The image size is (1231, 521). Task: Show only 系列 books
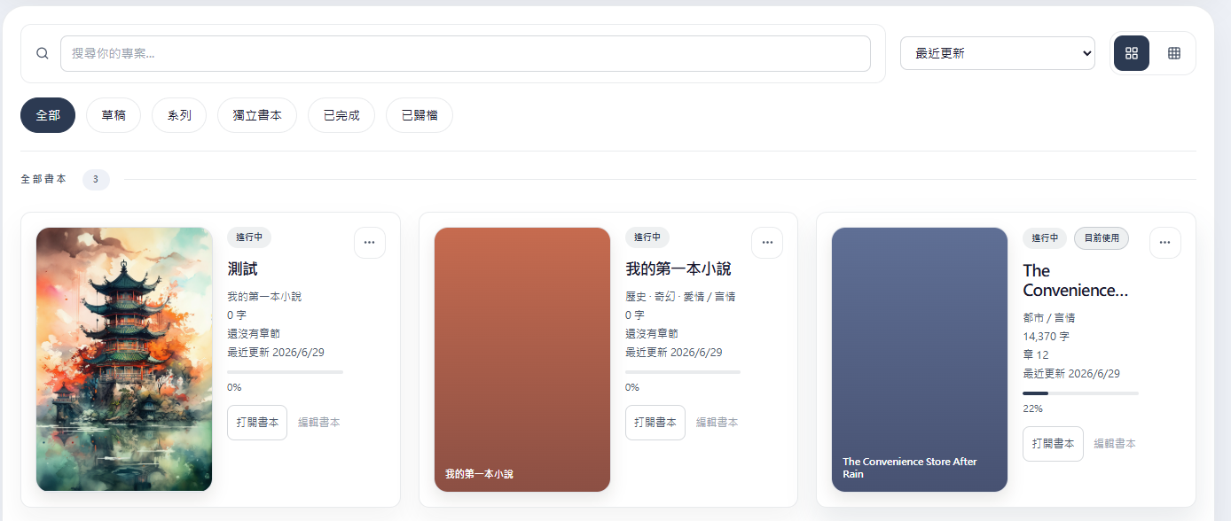179,115
